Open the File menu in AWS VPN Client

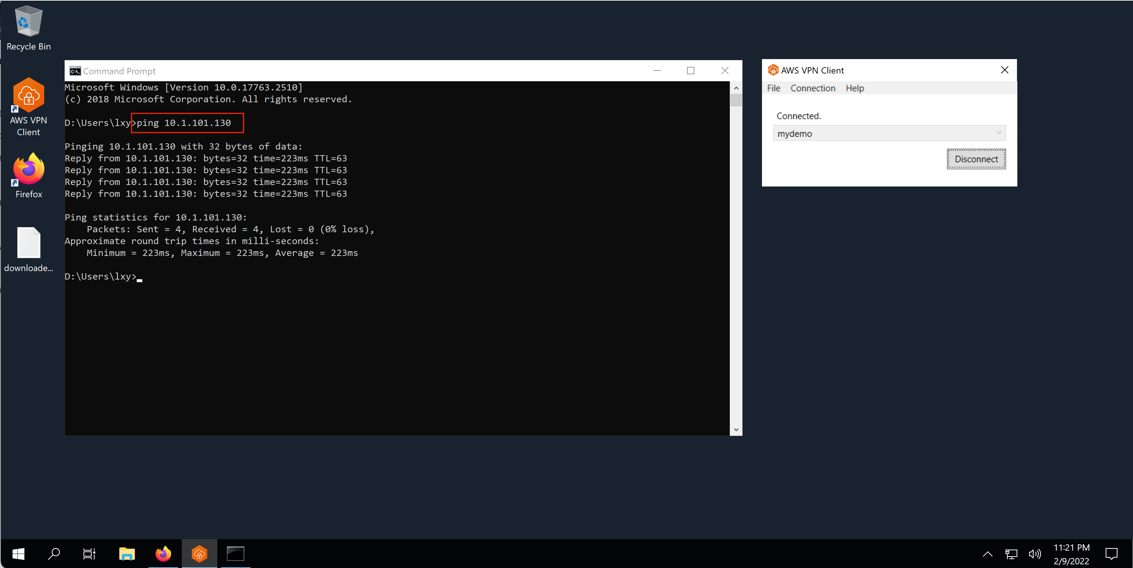[x=774, y=88]
